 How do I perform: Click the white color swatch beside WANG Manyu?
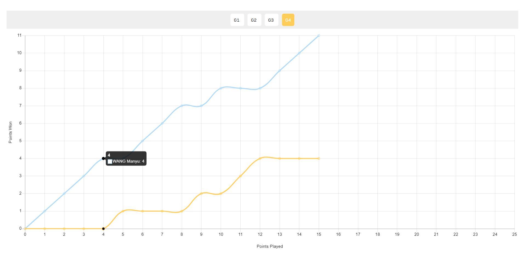point(110,162)
